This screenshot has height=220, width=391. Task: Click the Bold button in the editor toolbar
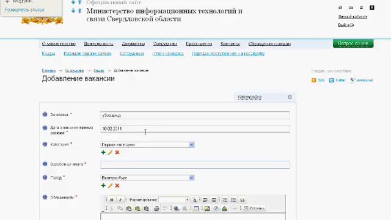tap(112, 200)
